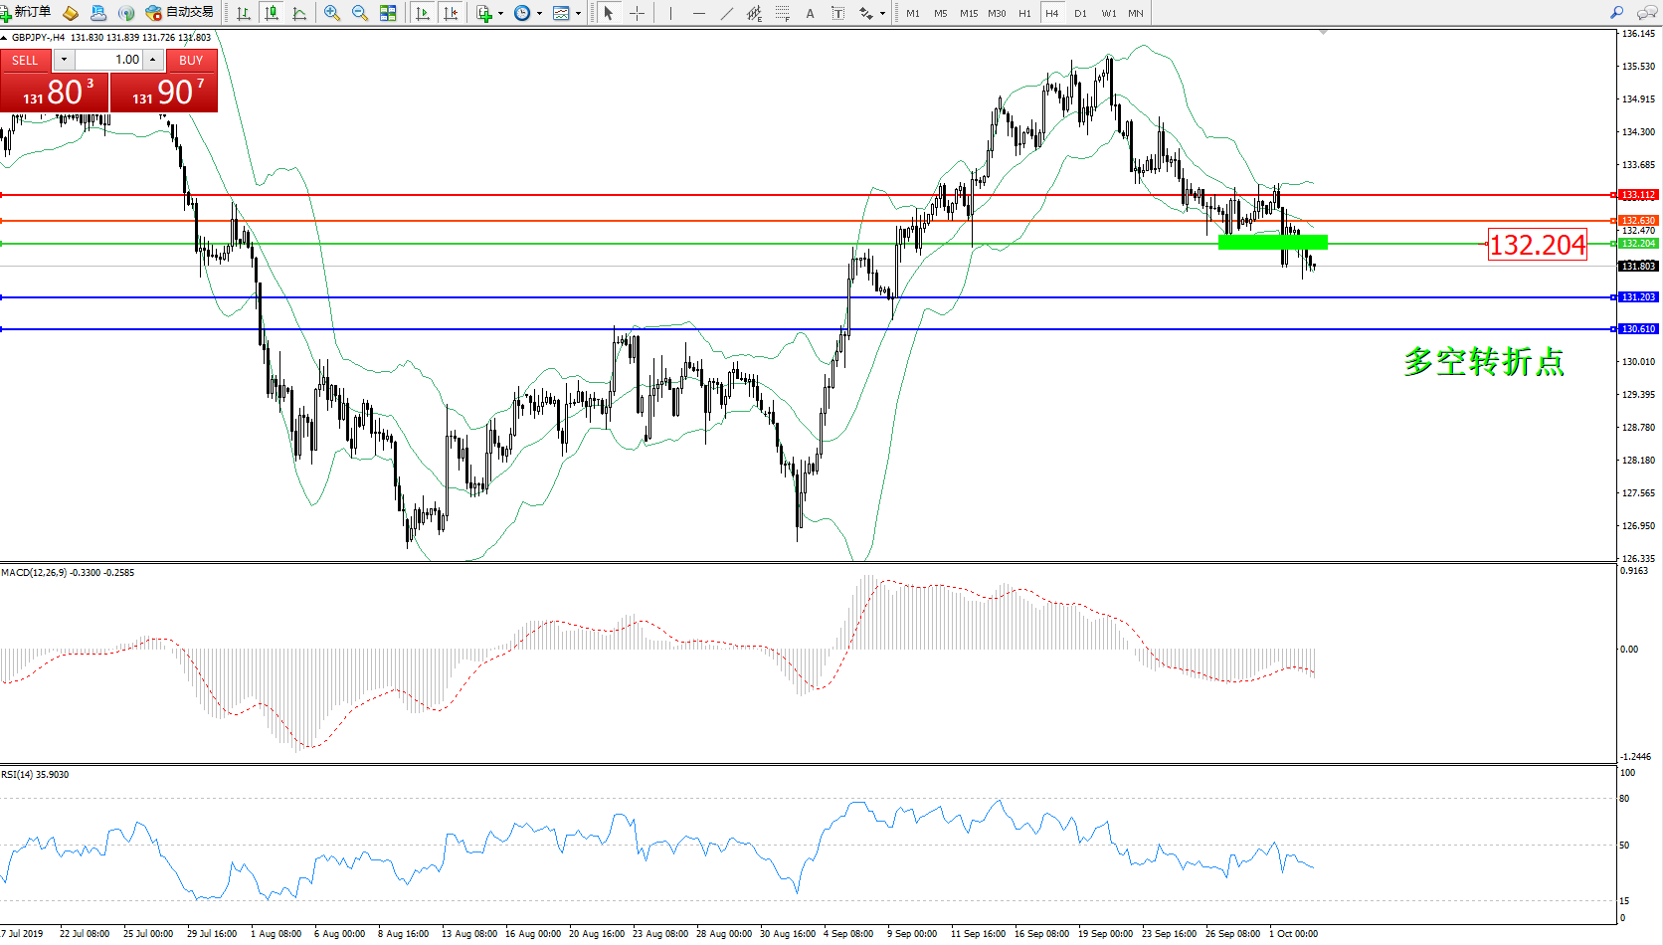
Task: Switch chart to candlestick display
Action: [x=271, y=13]
